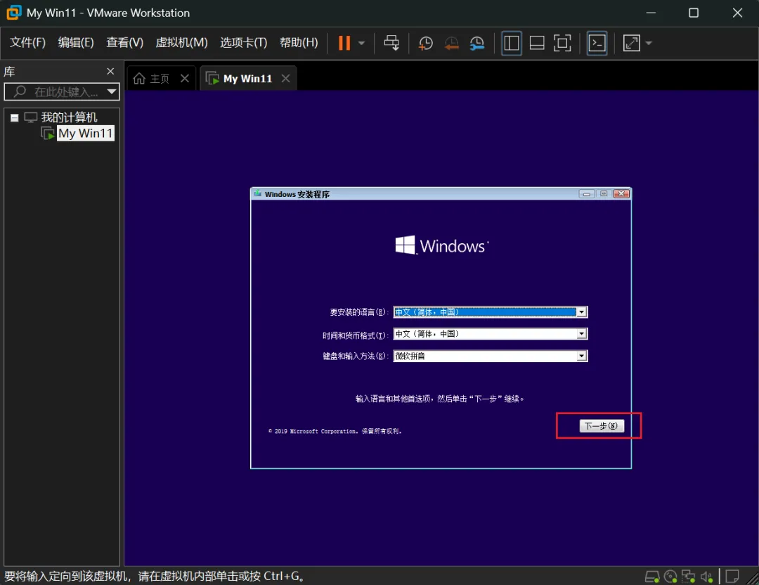Collapse the 我的计算机 tree node
Image resolution: width=759 pixels, height=585 pixels.
pos(15,117)
